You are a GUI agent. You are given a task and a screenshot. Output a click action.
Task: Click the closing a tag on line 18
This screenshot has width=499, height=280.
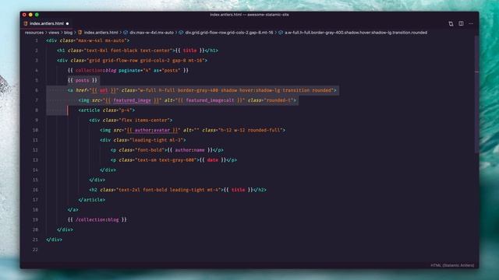pos(73,210)
